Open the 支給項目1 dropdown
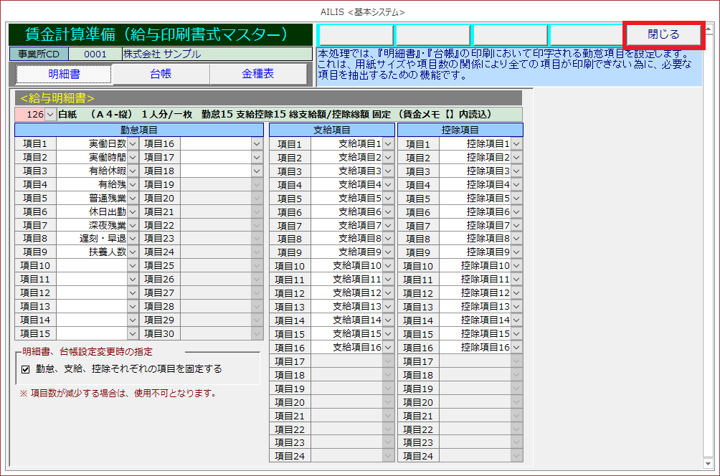This screenshot has width=720, height=476. 388,144
